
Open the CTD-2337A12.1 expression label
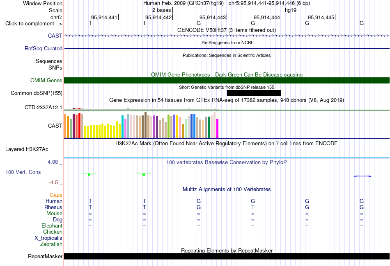(43, 107)
